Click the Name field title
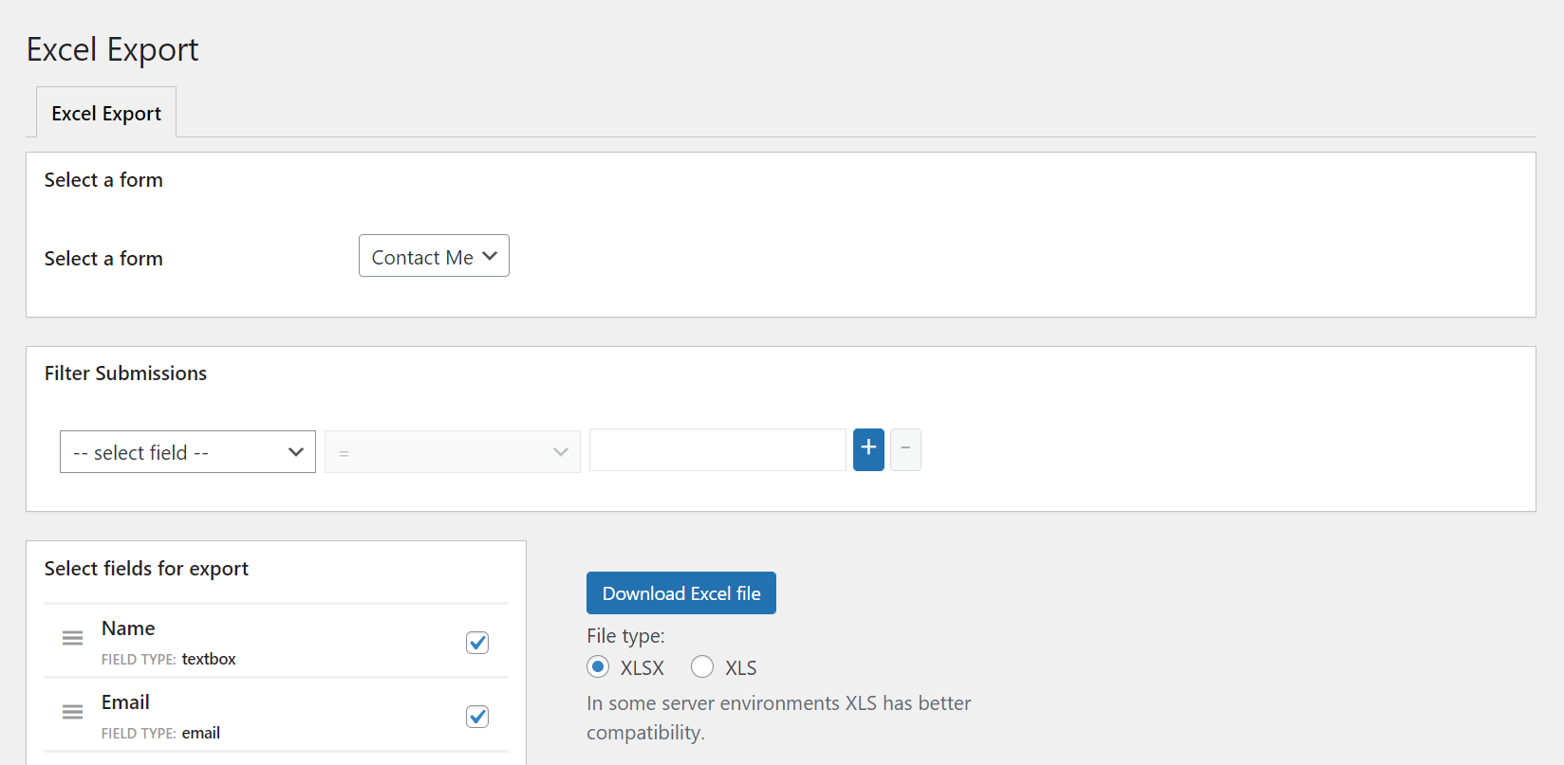1564x765 pixels. (128, 628)
